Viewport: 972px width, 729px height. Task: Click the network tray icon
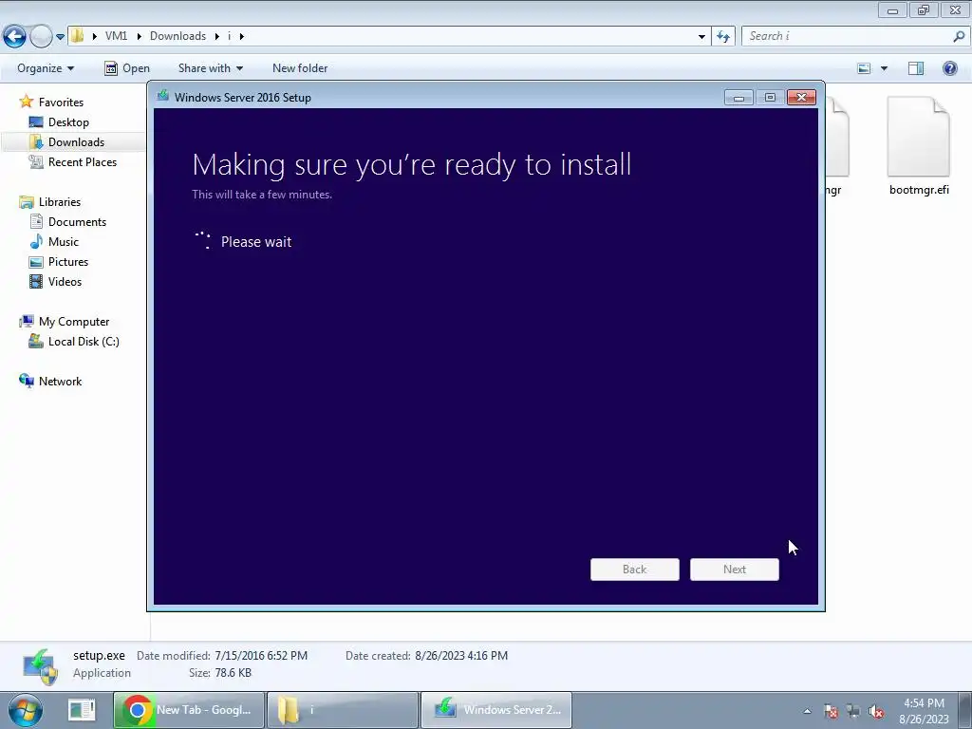point(853,711)
